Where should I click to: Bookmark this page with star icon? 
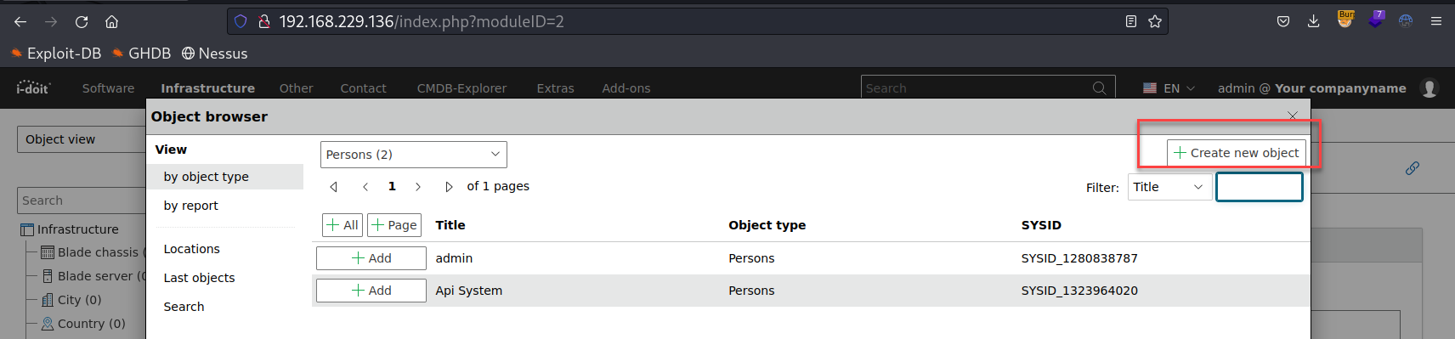pos(1155,21)
